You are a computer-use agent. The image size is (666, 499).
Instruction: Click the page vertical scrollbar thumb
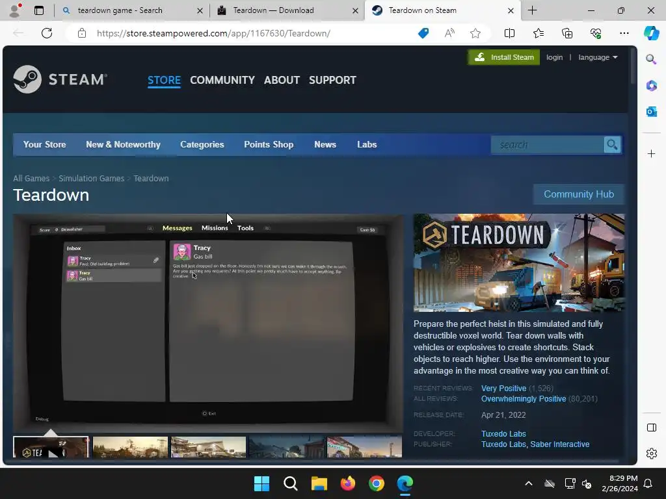[633, 66]
